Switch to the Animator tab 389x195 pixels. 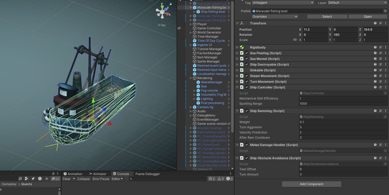point(98,174)
